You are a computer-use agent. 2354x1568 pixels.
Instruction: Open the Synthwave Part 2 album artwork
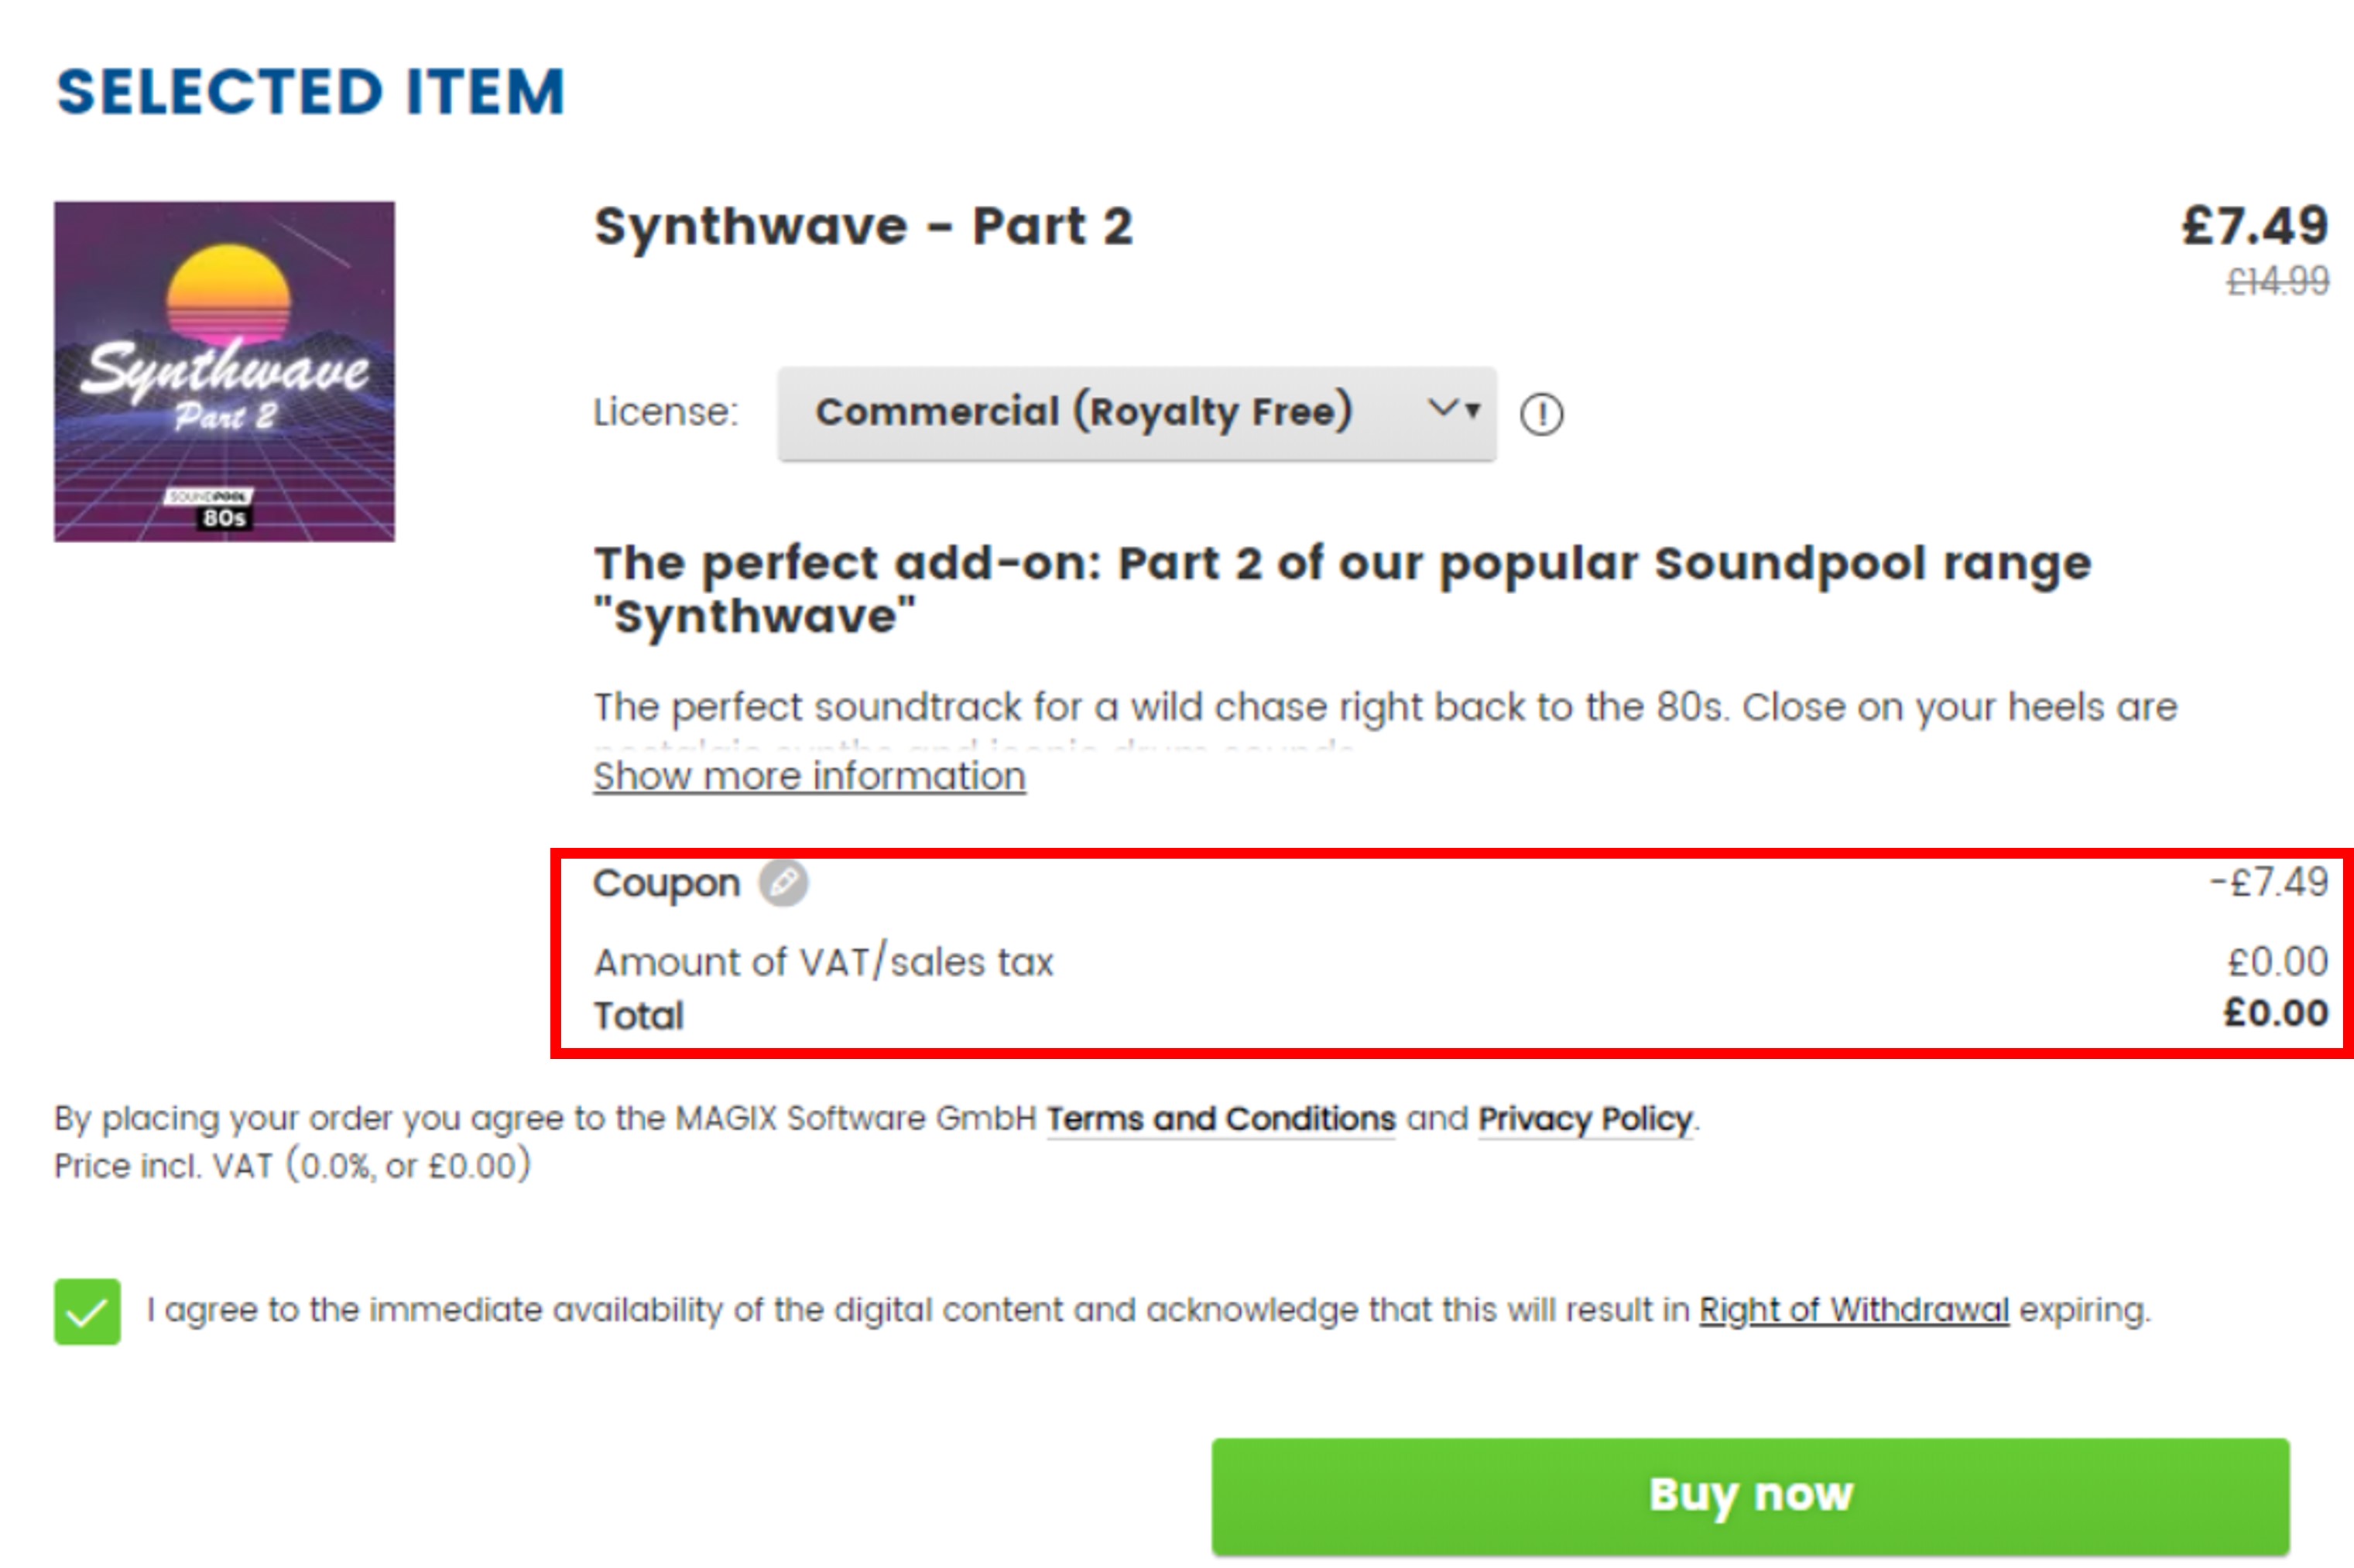pyautogui.click(x=225, y=370)
